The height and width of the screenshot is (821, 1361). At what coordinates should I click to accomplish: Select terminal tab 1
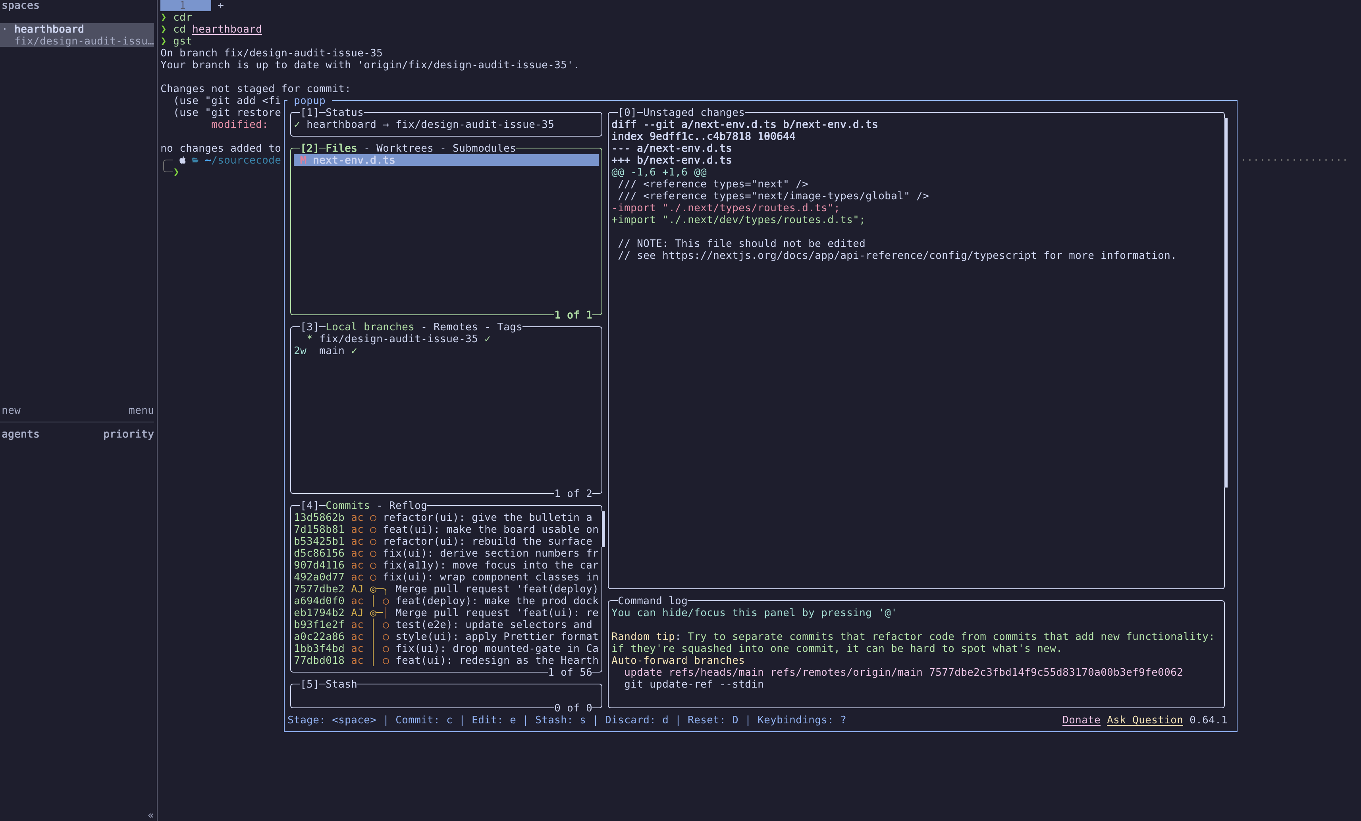(185, 6)
